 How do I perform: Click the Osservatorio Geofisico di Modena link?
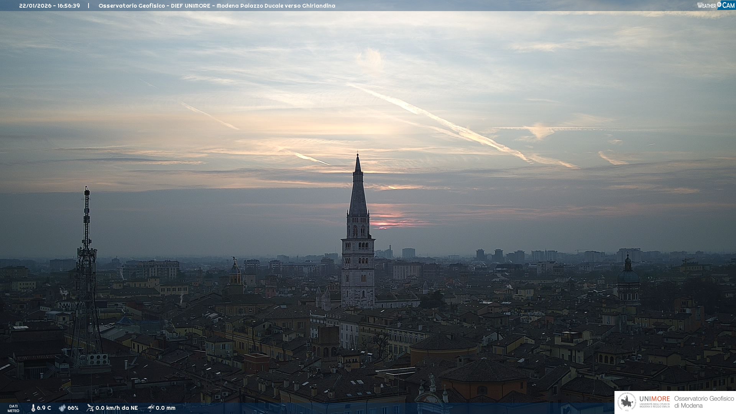pos(704,402)
